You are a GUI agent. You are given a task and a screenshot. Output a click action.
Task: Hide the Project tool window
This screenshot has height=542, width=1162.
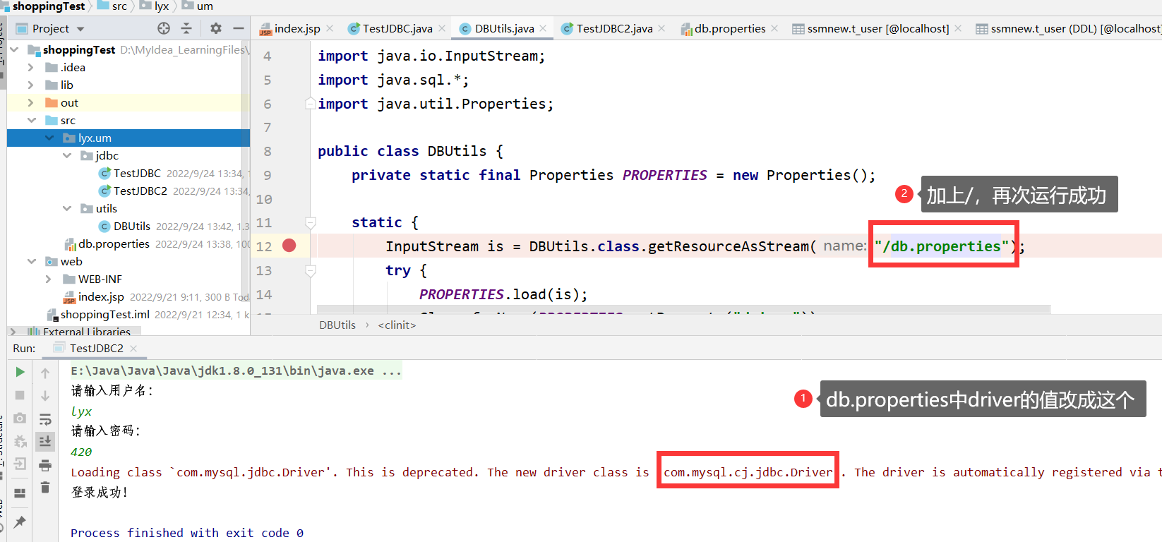[x=239, y=28]
